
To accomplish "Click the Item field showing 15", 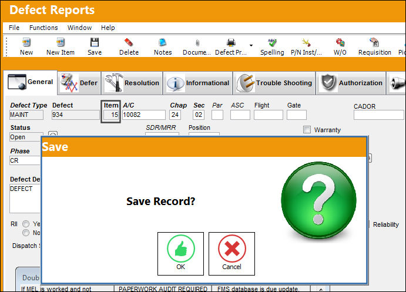I will (111, 115).
